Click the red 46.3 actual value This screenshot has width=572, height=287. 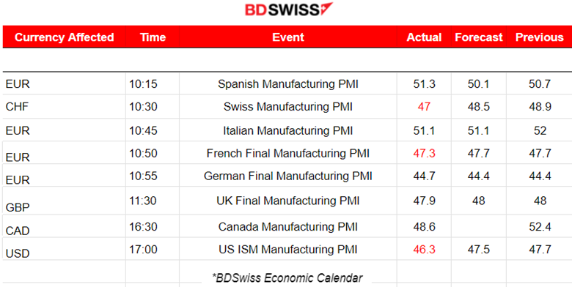[424, 250]
